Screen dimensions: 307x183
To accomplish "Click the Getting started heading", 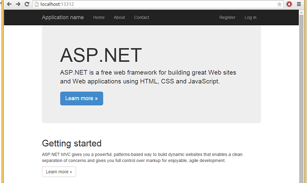I will (72, 143).
